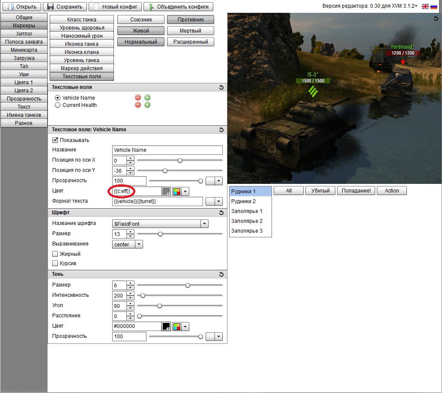
Task: Click the Открыть button
Action: [x=22, y=6]
